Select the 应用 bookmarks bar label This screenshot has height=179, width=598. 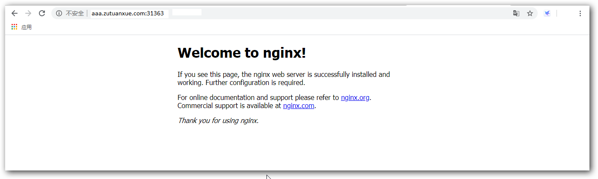[x=27, y=27]
